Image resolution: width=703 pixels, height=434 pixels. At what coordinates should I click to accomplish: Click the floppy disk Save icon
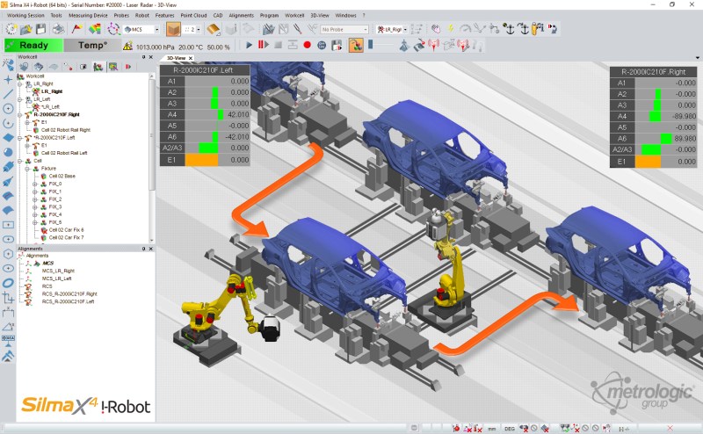(x=40, y=29)
